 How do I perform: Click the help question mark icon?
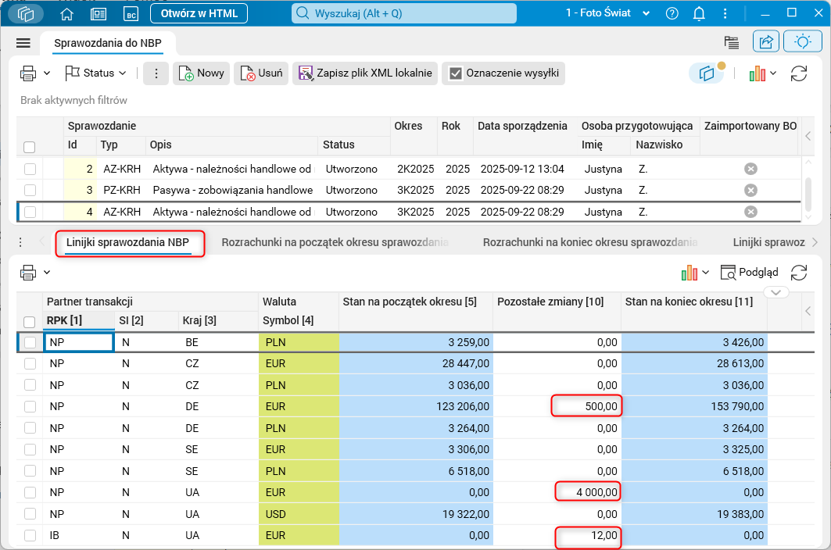coord(672,13)
